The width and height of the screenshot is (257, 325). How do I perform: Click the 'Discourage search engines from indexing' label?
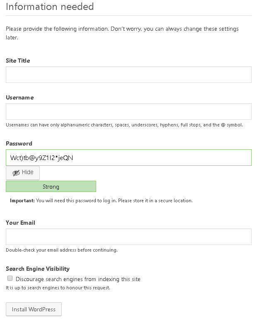78,279
